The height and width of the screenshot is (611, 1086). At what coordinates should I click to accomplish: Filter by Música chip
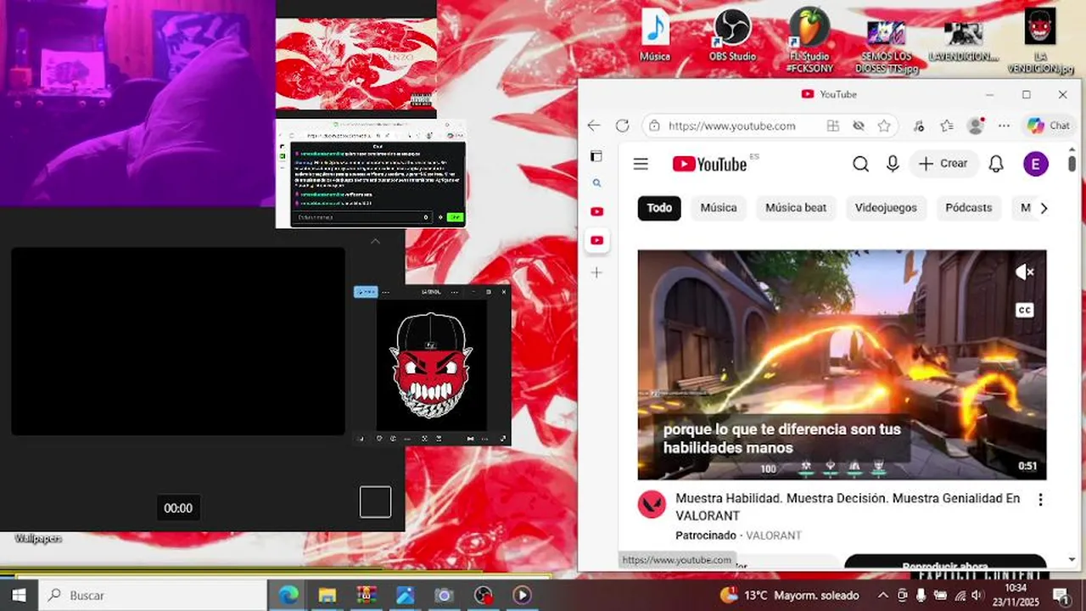[719, 208]
